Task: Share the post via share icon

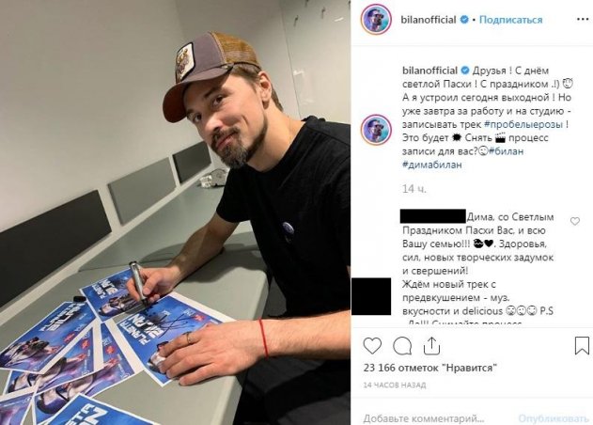Action: point(431,345)
